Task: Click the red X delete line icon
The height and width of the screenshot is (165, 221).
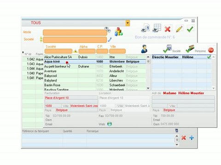Action: [184, 138]
